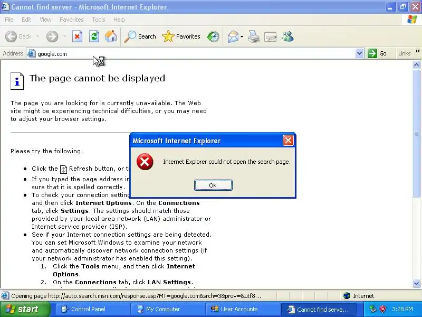422x317 pixels.
Task: Open the Edit menu
Action: pos(26,20)
